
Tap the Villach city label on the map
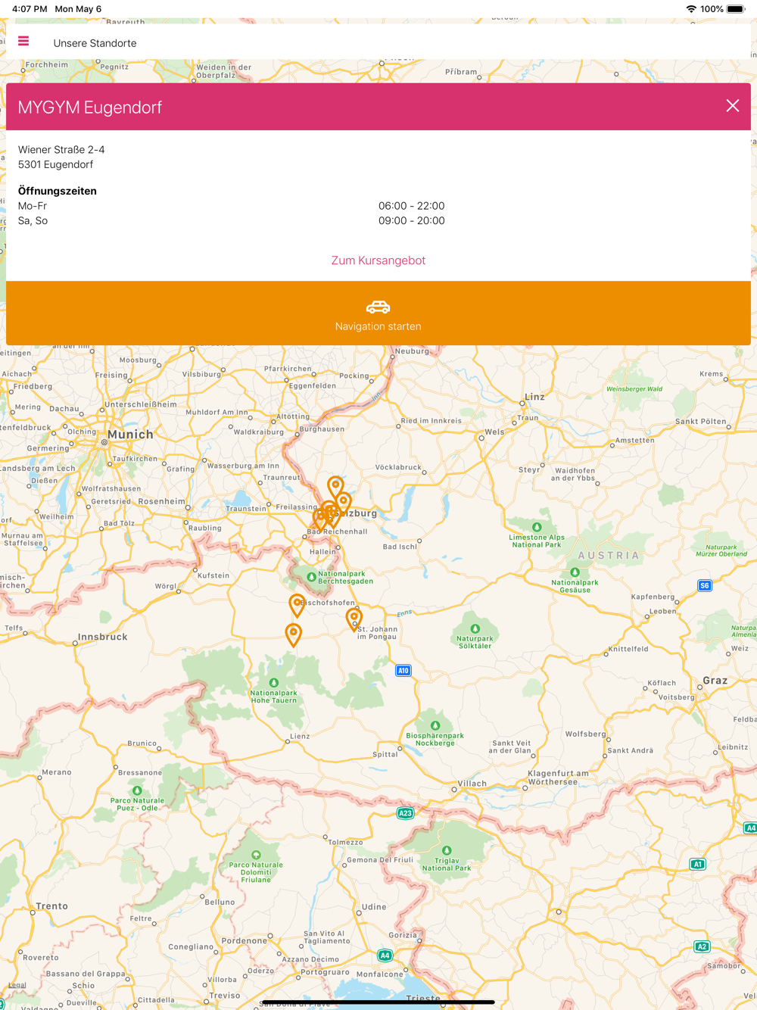pos(472,784)
